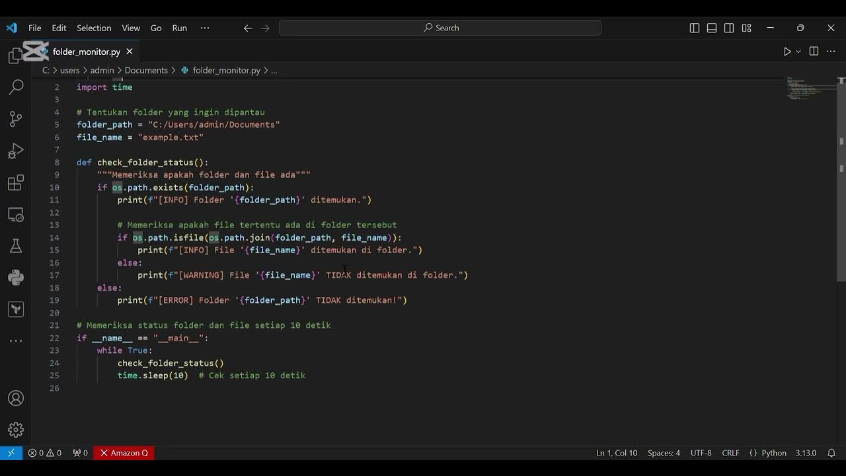Open the Explorer view in activity bar
Viewport: 846px width, 476px height.
click(x=16, y=56)
